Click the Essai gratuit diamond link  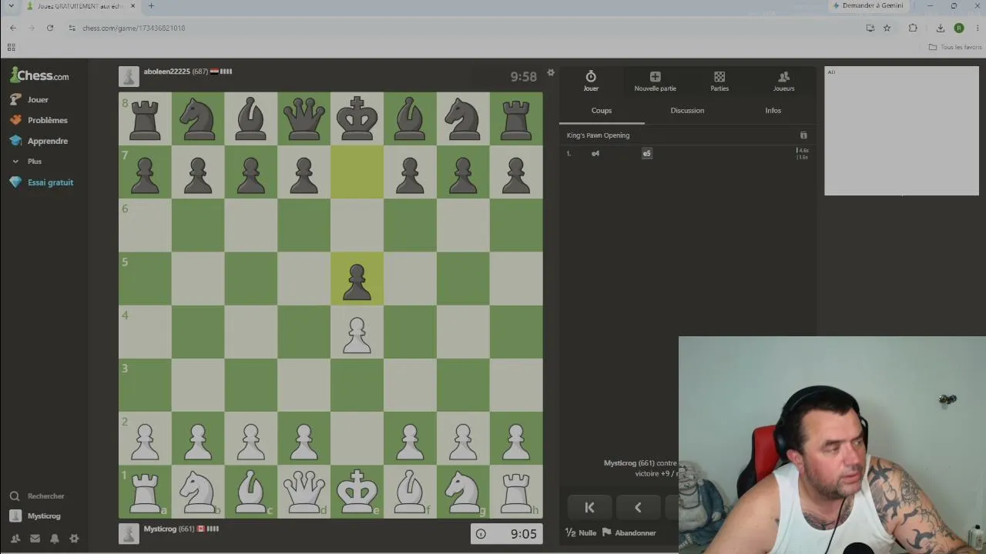[42, 182]
